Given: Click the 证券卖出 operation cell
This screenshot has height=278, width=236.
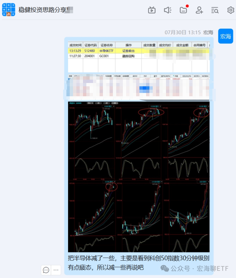Looking at the screenshot, I should click(x=128, y=51).
